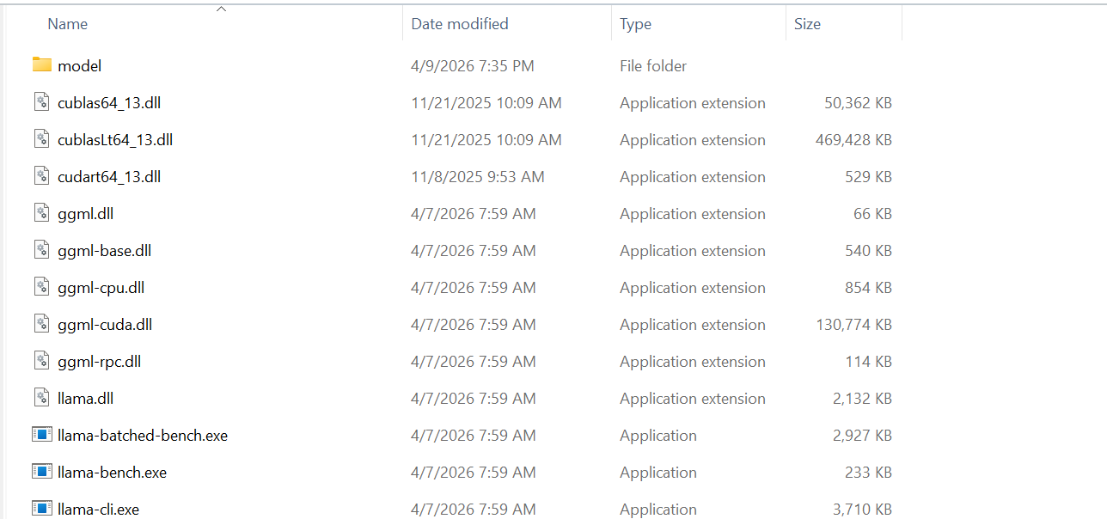Click the sort arrow above the Name column
Viewport: 1107px width, 519px height.
point(221,7)
